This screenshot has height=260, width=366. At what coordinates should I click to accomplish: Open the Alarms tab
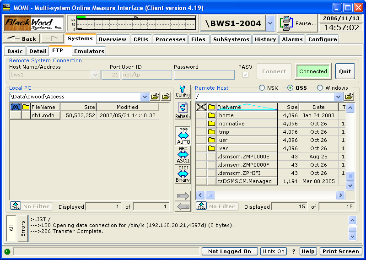(292, 39)
